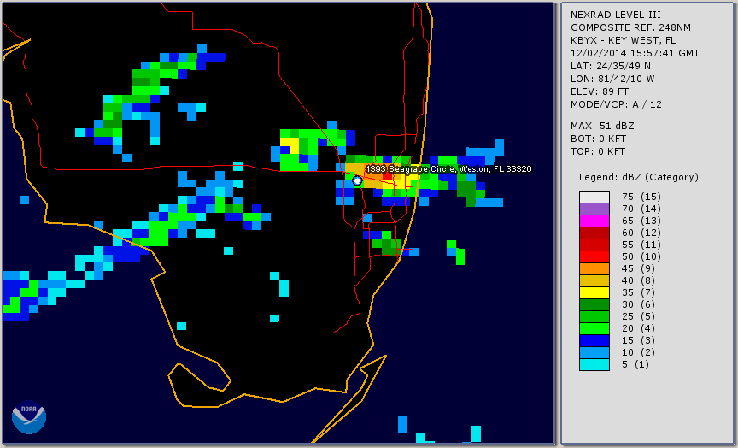Click the '12/02/2014 15:57:41 GMT' timestamp

click(635, 53)
